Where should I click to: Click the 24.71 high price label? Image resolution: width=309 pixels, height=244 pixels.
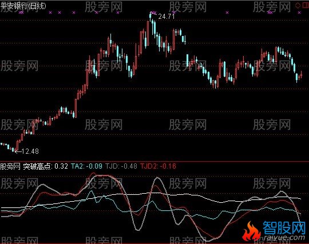tap(167, 17)
